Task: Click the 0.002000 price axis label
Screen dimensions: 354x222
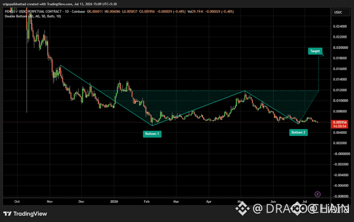Action: pos(340,143)
